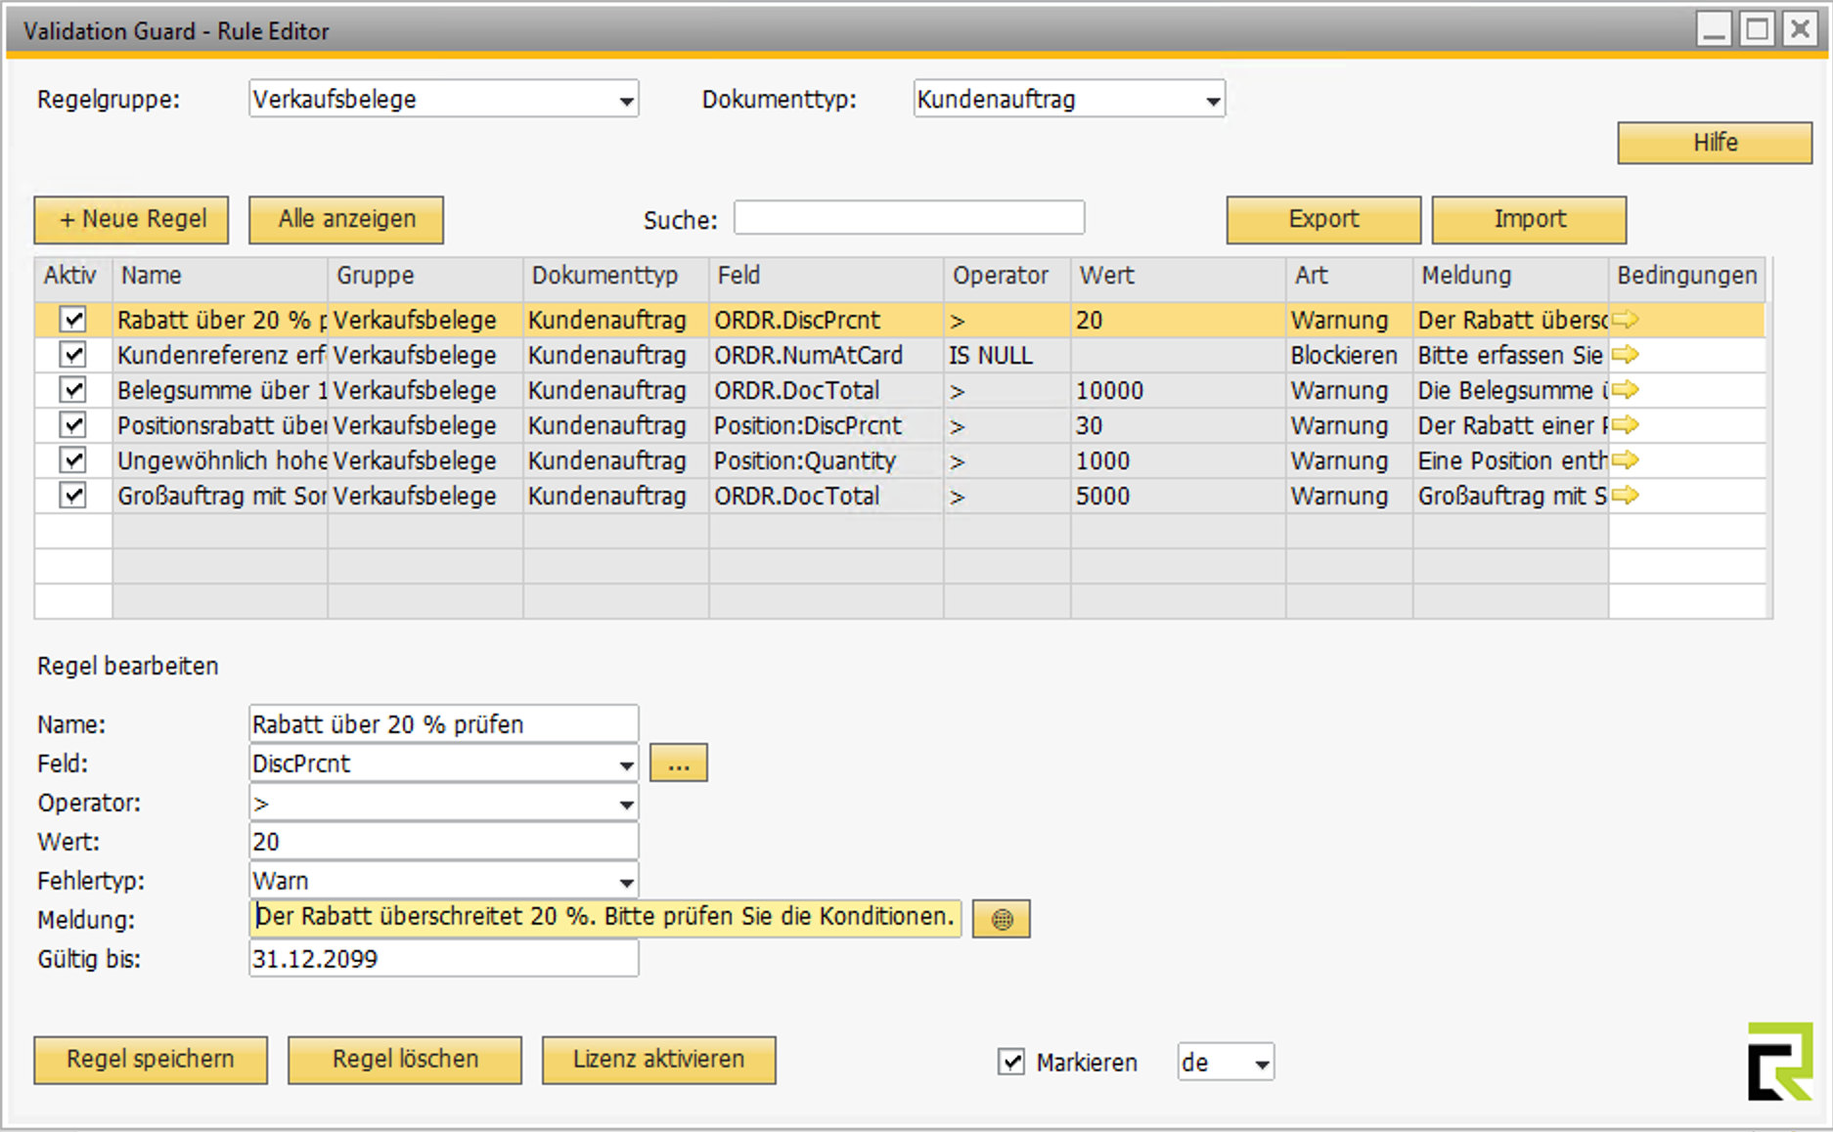Viewport: 1833px width, 1132px height.
Task: Open the Regelgruppe dropdown
Action: [626, 100]
